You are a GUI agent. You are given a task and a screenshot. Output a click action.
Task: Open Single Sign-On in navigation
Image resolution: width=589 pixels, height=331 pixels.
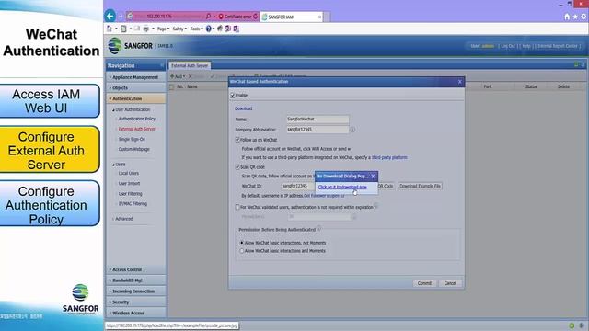[x=132, y=139]
